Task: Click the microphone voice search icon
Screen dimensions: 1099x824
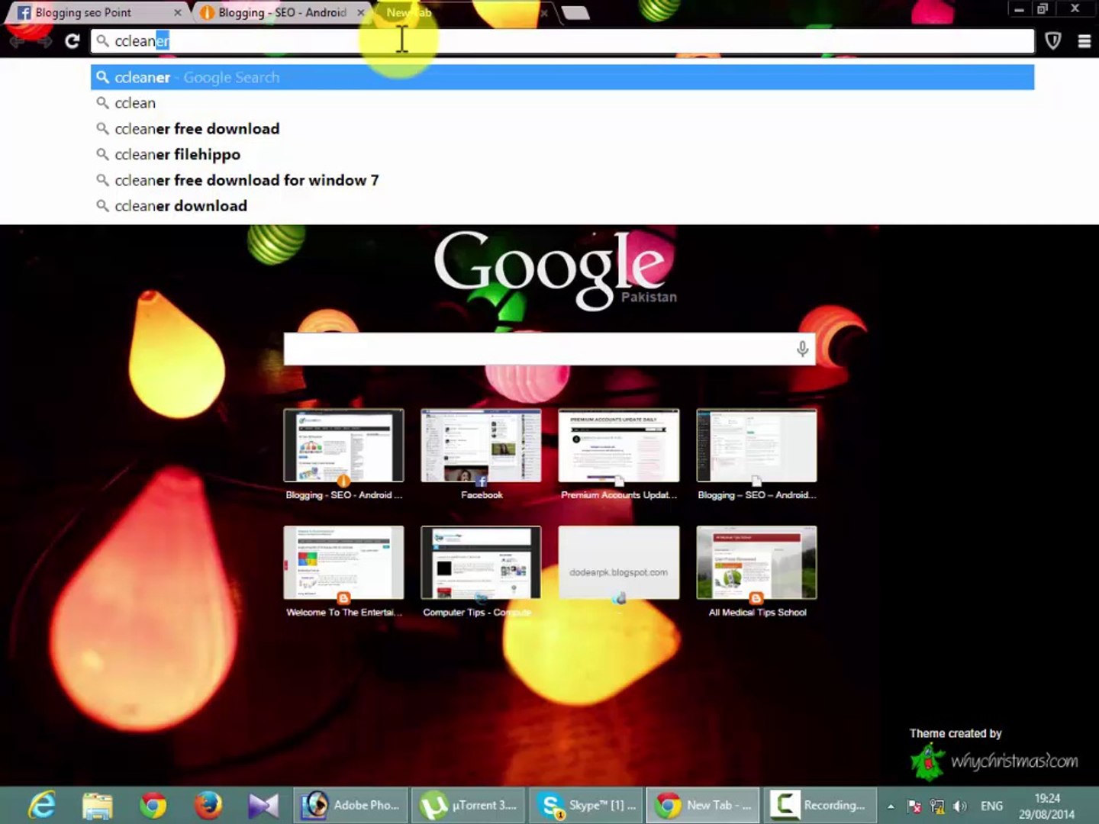Action: point(802,349)
